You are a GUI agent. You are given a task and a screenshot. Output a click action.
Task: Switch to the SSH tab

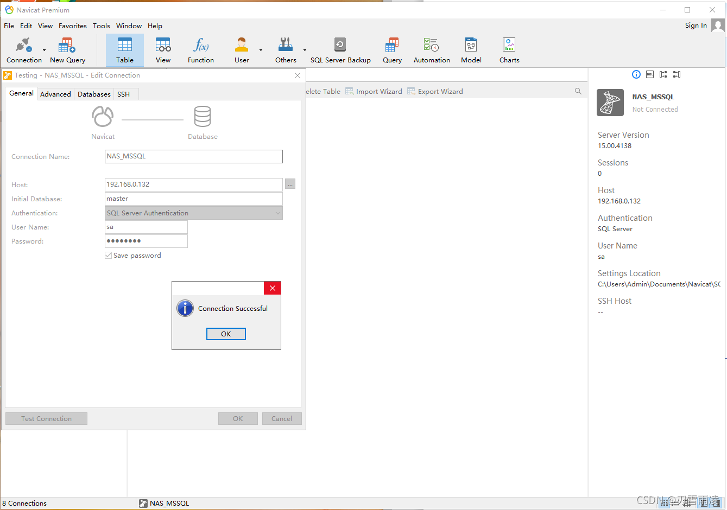tap(124, 94)
